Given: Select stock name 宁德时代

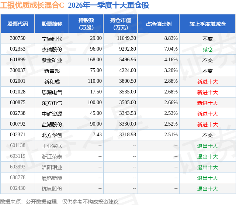Looking at the screenshot, I should click(x=52, y=39).
